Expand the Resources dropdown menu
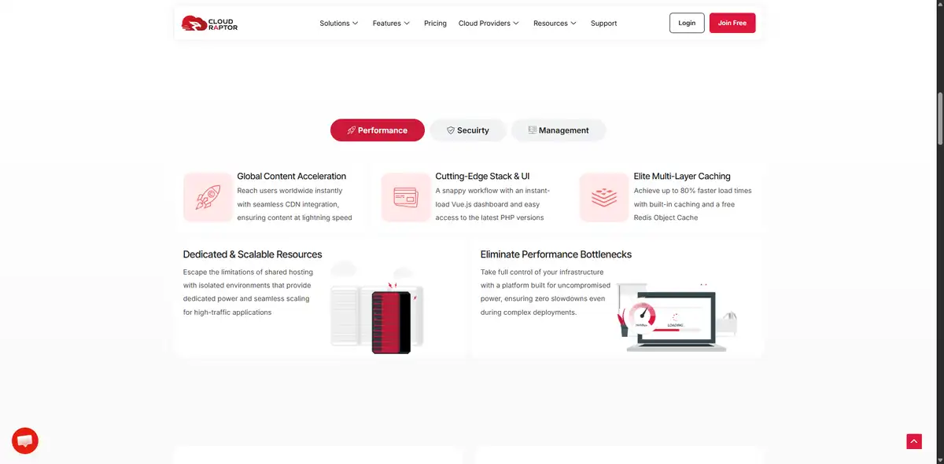The height and width of the screenshot is (464, 944). 555,24
